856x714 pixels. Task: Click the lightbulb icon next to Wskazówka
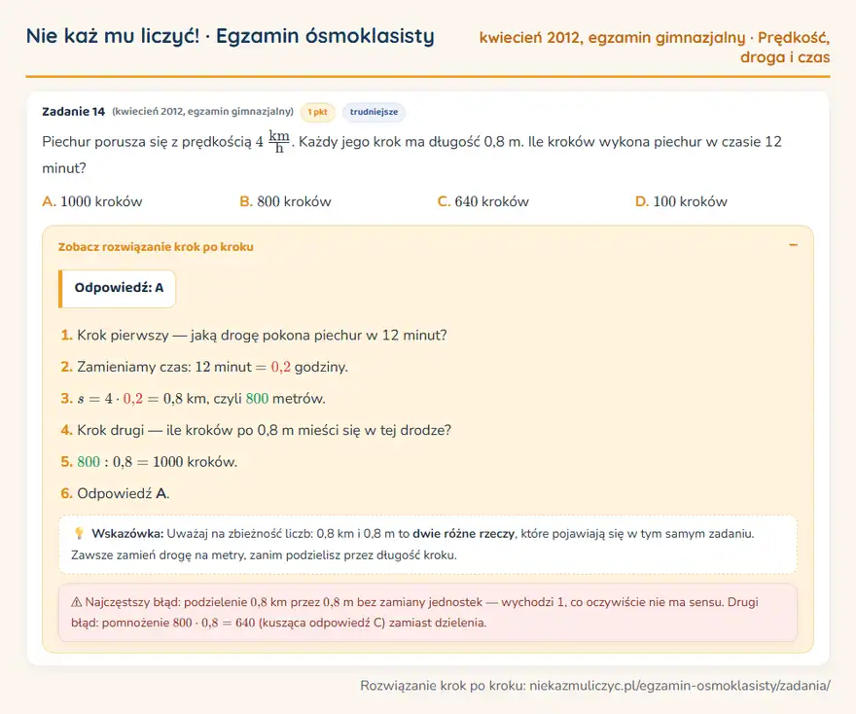pos(79,533)
